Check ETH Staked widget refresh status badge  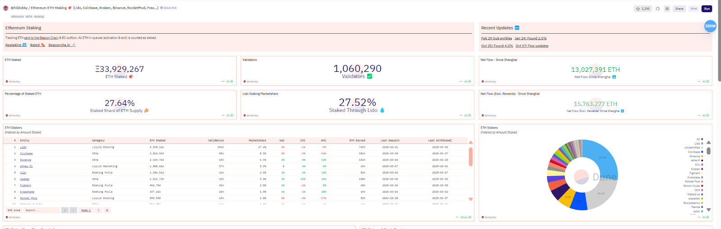tap(230, 82)
